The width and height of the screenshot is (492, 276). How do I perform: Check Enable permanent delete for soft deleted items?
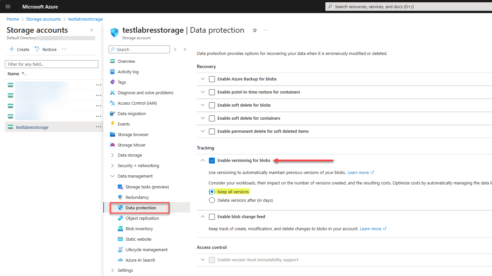point(212,131)
